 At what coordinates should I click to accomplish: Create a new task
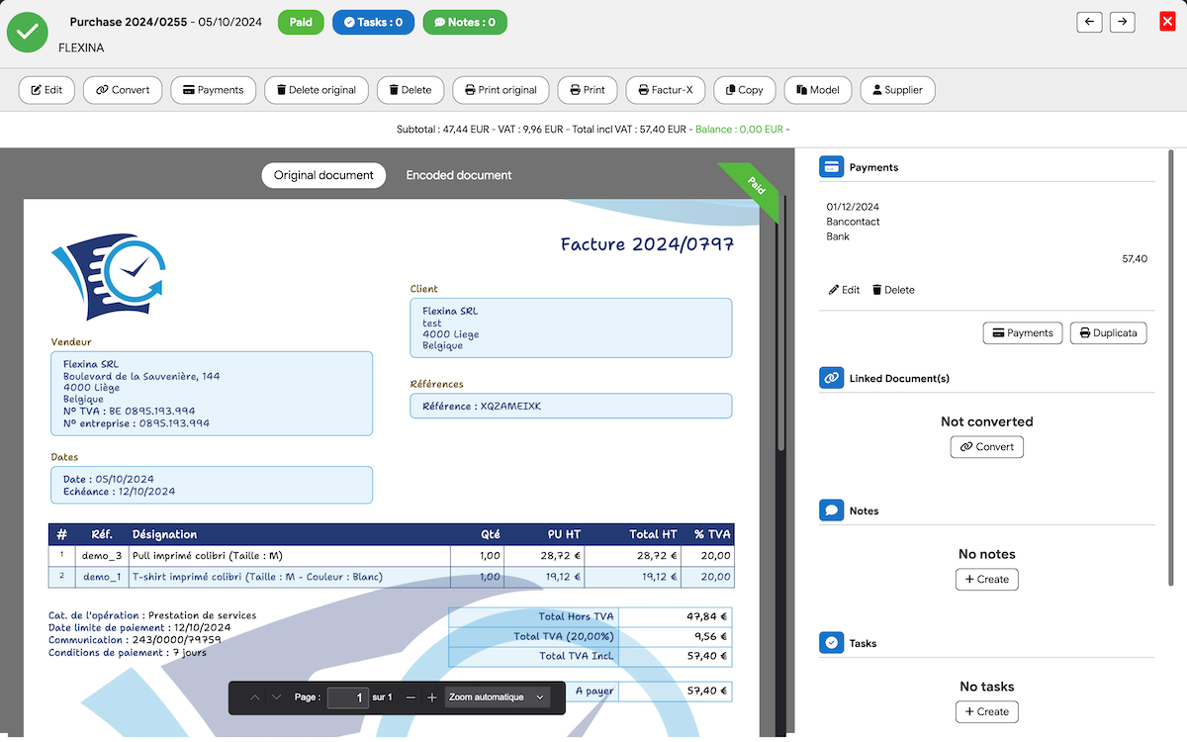click(x=986, y=711)
